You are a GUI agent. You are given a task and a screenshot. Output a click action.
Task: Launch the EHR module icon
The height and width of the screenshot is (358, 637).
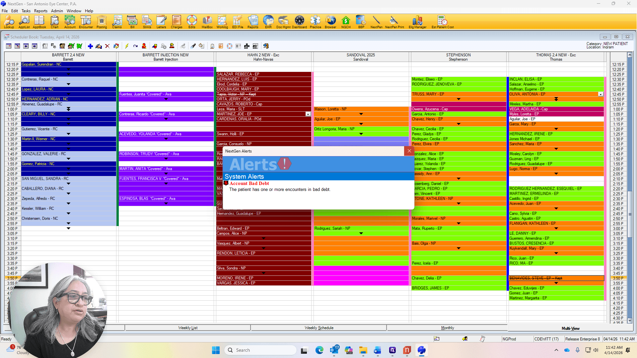[x=268, y=22]
